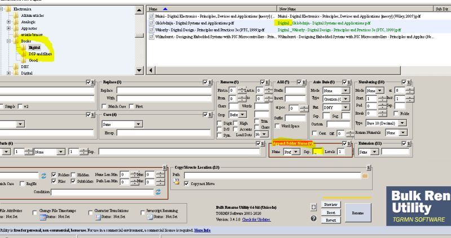Screen dimensions: 451x238
Task: Open the help question mark icon
Action: 313,218
